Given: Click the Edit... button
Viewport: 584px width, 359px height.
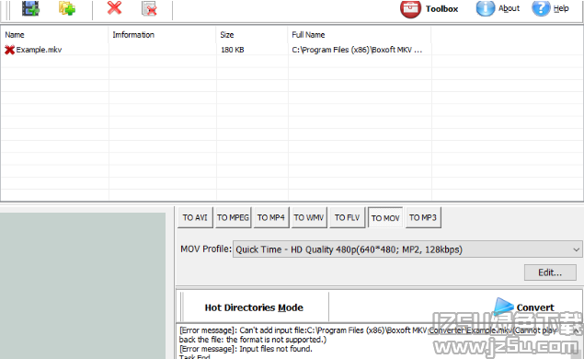Looking at the screenshot, I should (550, 272).
